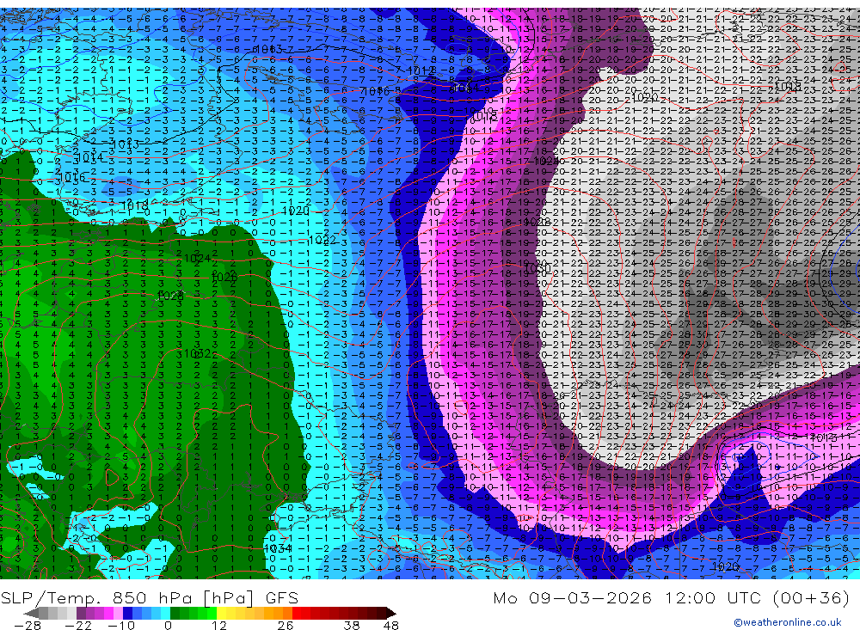Click the 0 label under the color scale
This screenshot has width=860, height=630.
pyautogui.click(x=168, y=625)
